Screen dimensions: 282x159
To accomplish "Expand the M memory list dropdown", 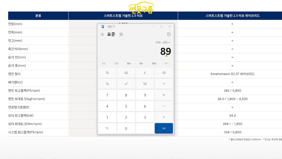I will 167,63.
